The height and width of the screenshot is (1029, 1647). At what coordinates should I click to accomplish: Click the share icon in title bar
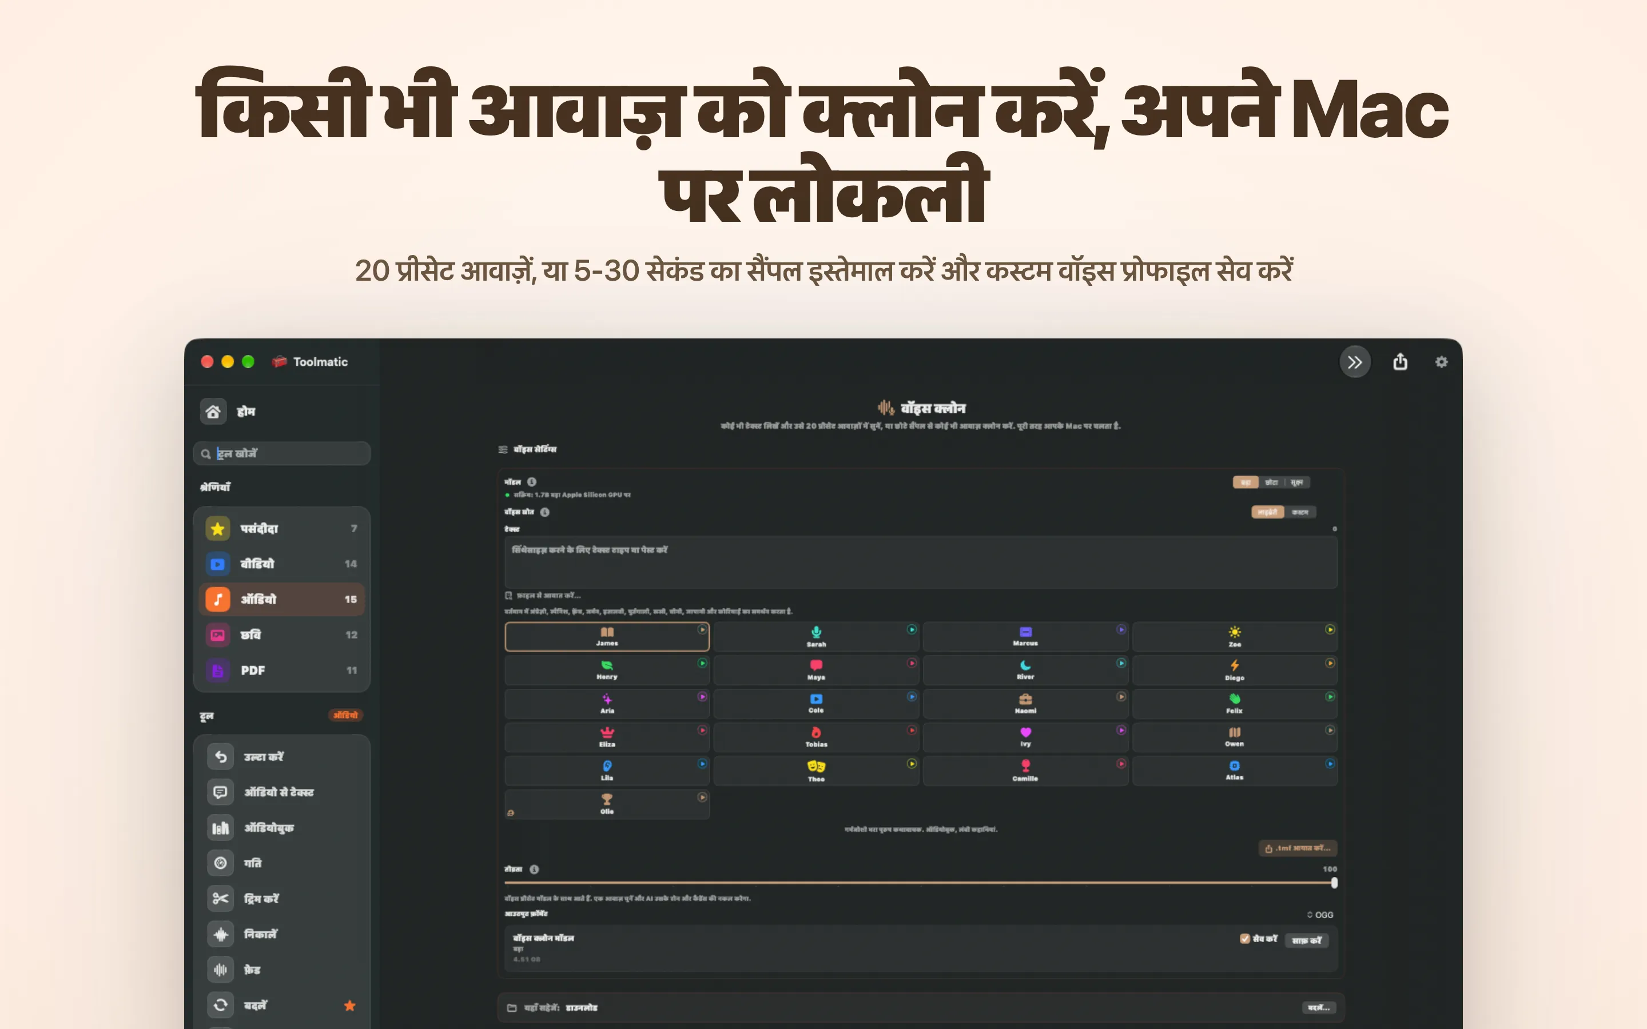coord(1400,361)
